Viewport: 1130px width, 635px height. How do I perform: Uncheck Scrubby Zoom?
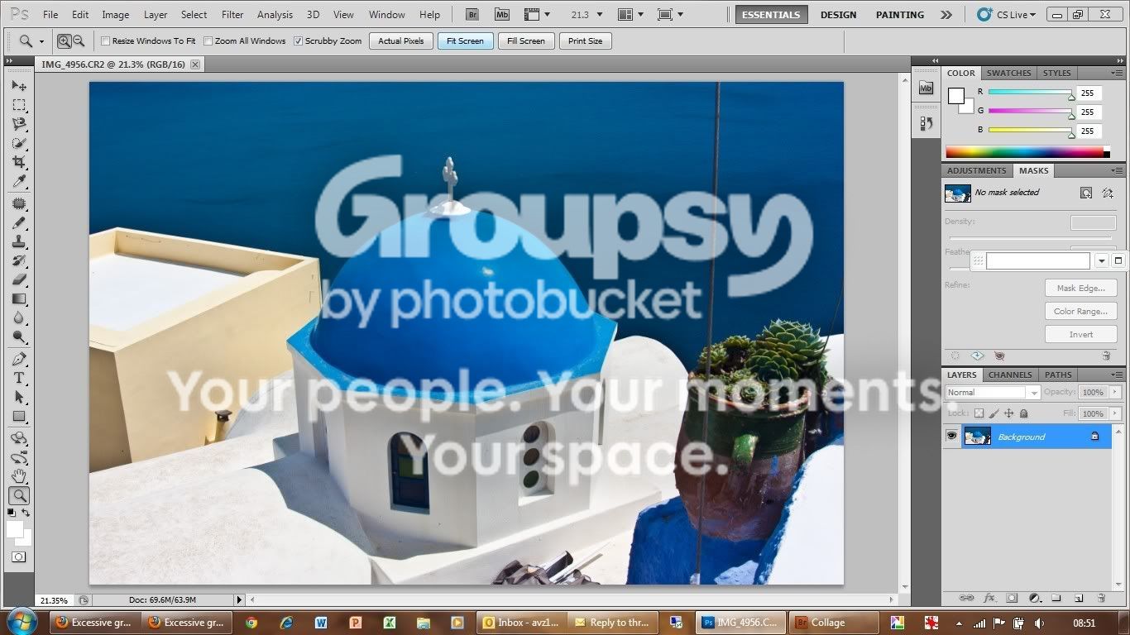(298, 41)
